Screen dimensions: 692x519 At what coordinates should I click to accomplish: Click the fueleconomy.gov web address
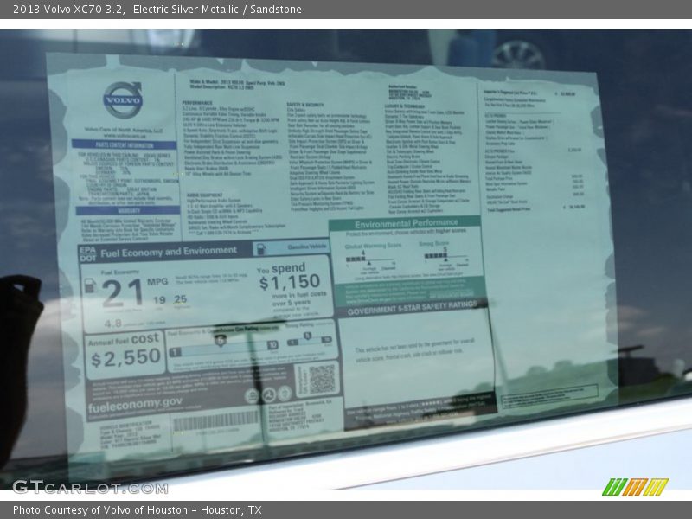pos(135,404)
